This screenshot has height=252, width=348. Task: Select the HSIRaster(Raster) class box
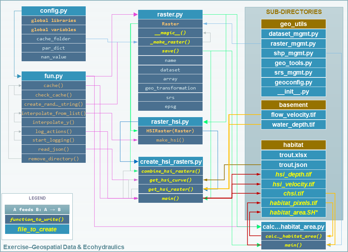point(170,131)
